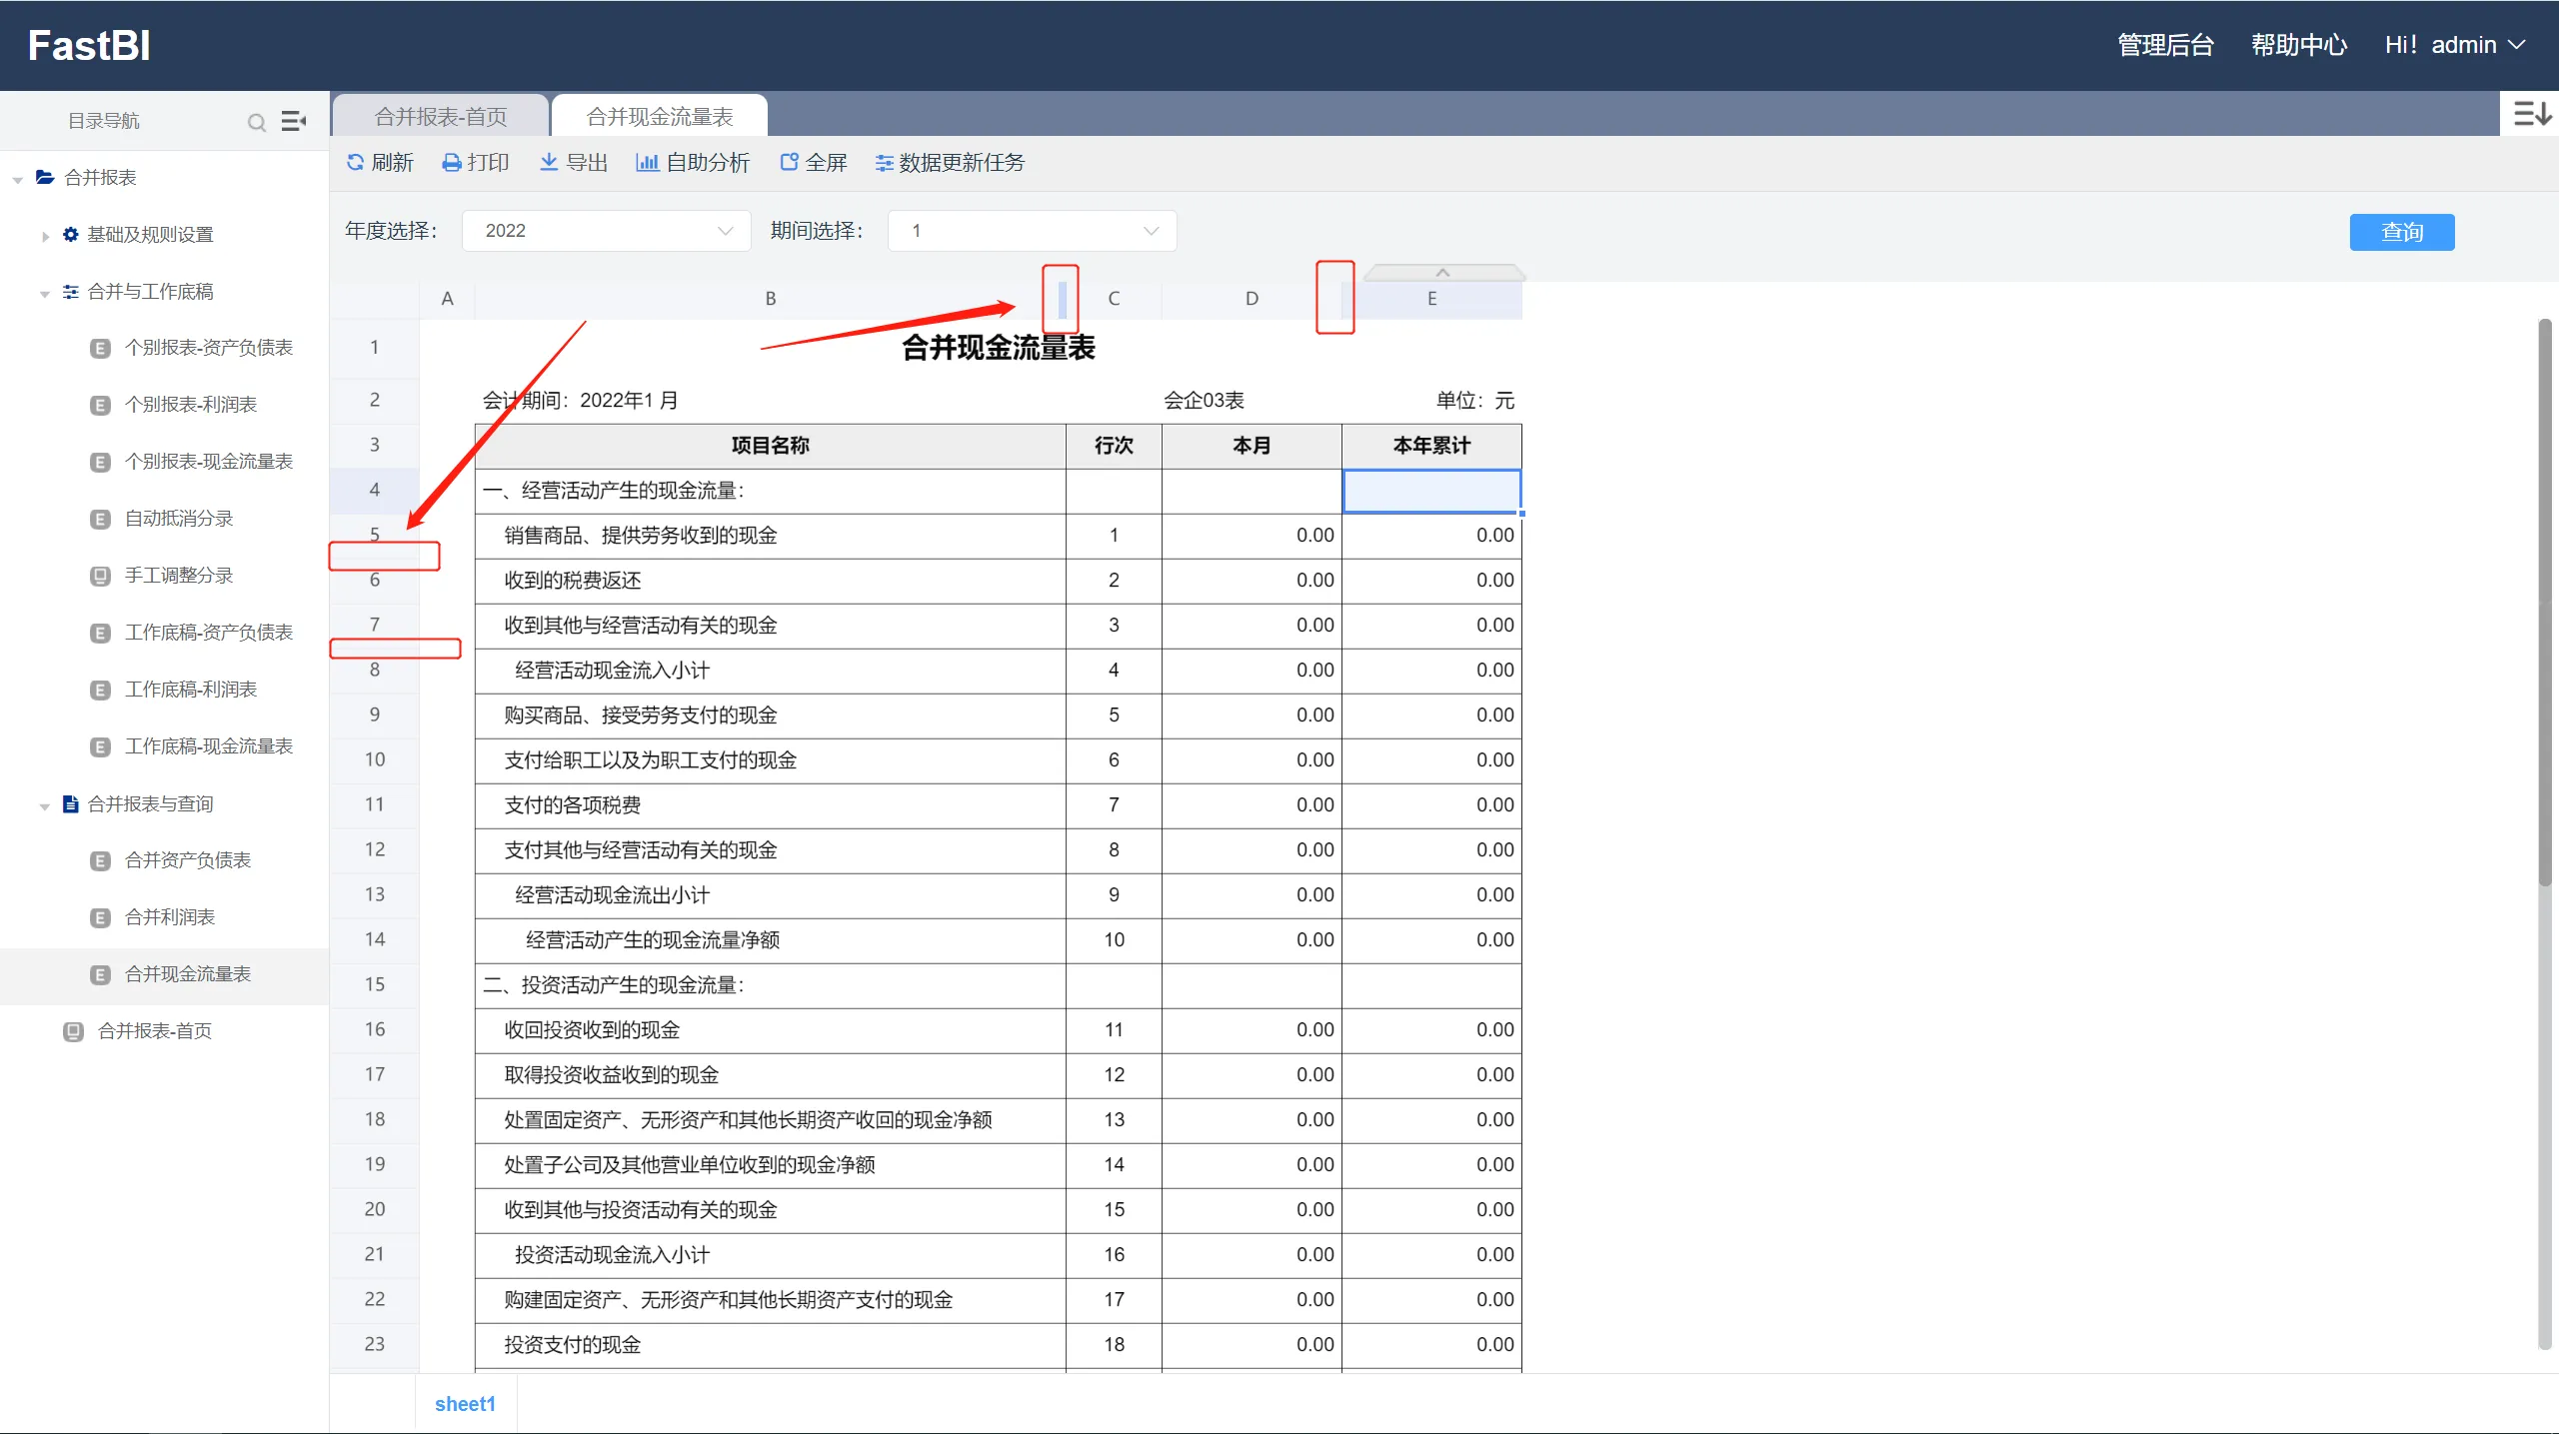Click the 查询 query button

coord(2402,232)
